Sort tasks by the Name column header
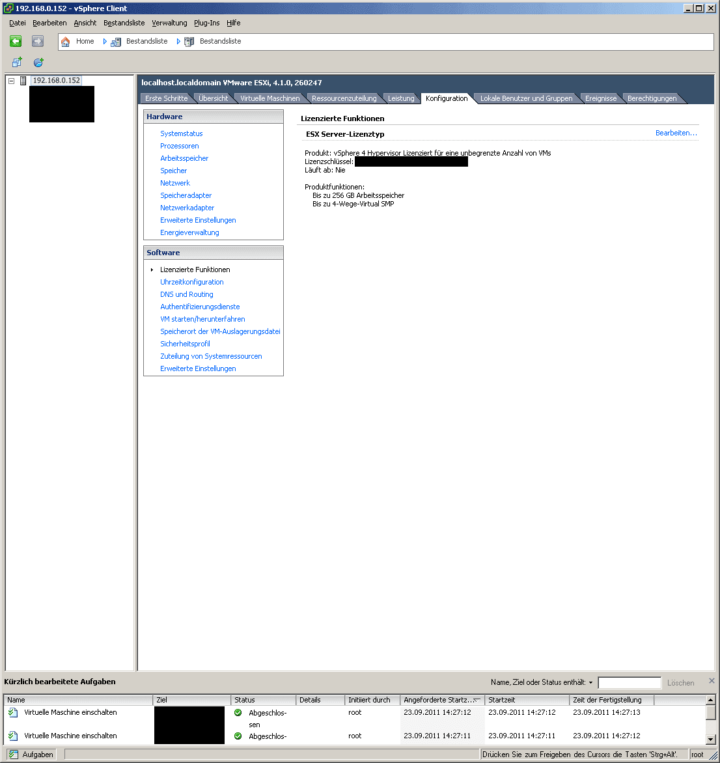Image resolution: width=720 pixels, height=763 pixels. pyautogui.click(x=79, y=700)
